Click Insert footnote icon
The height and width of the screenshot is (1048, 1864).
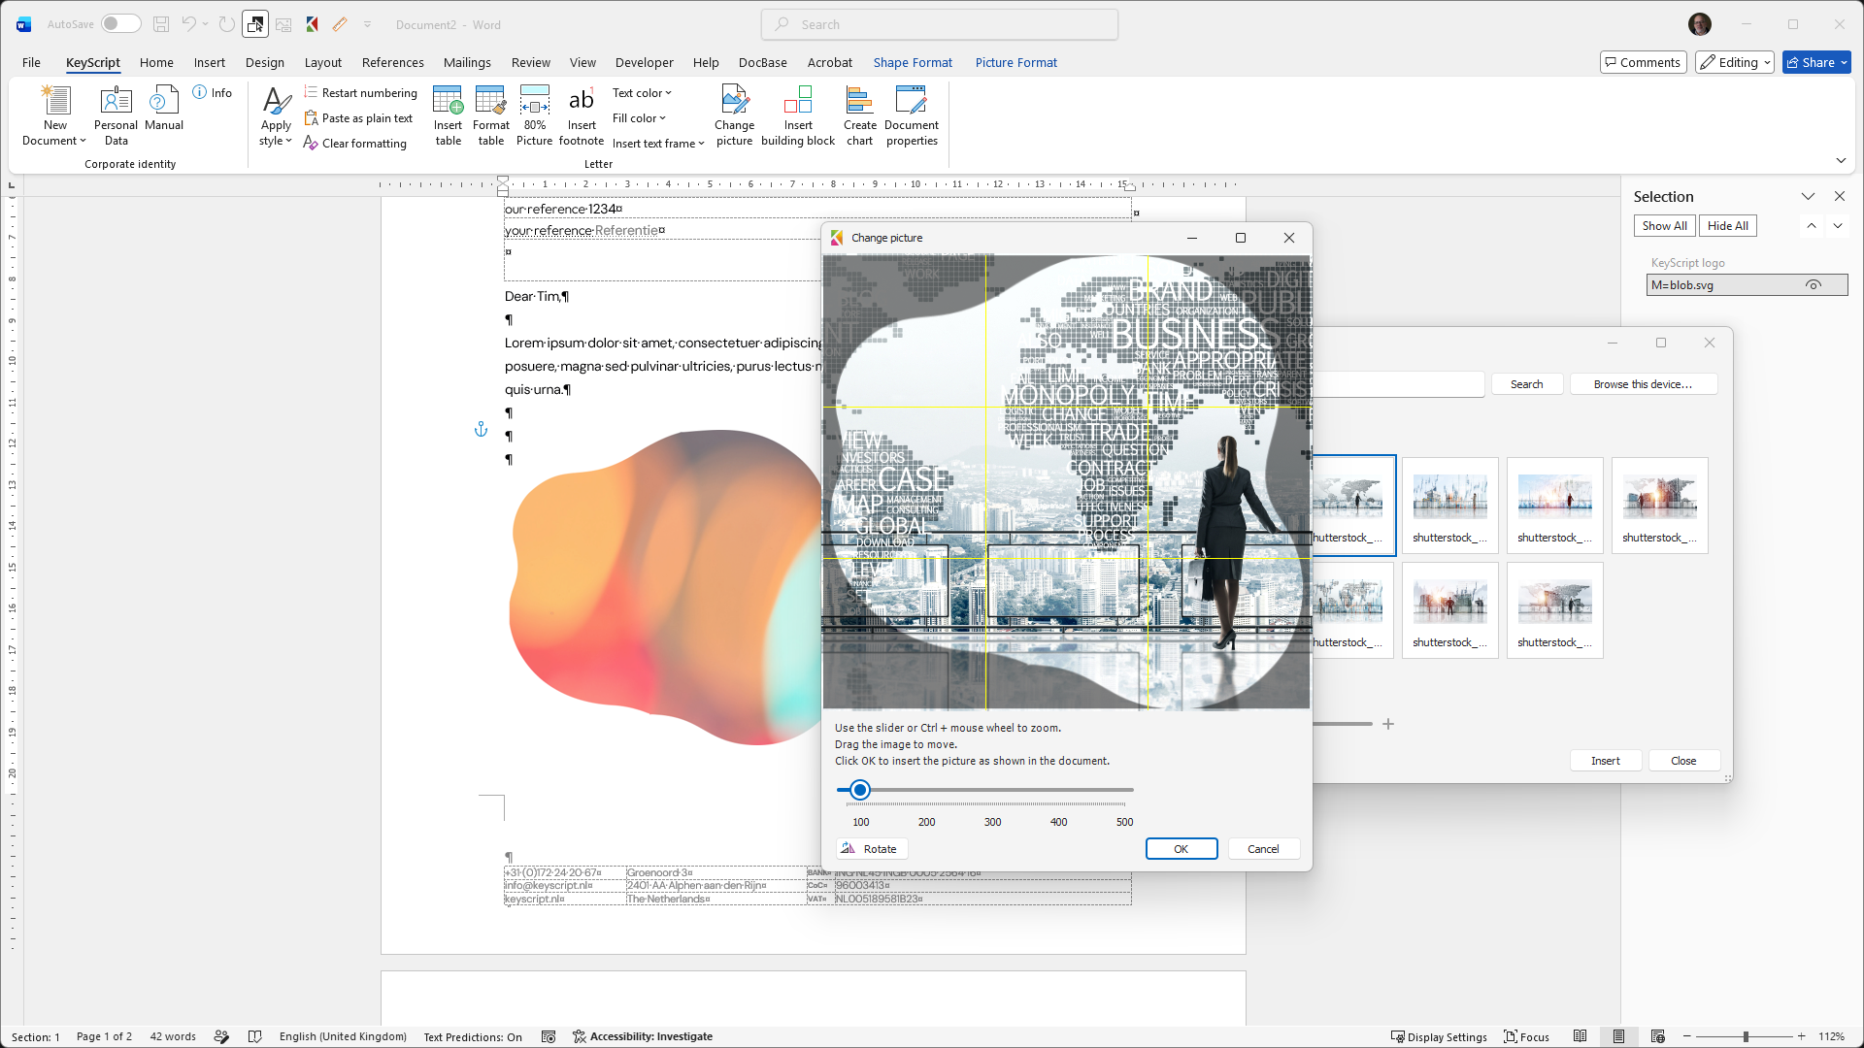pyautogui.click(x=582, y=115)
